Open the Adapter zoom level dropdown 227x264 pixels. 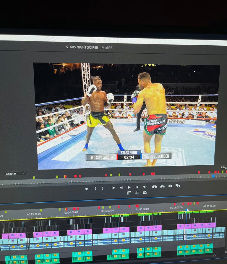point(15,173)
